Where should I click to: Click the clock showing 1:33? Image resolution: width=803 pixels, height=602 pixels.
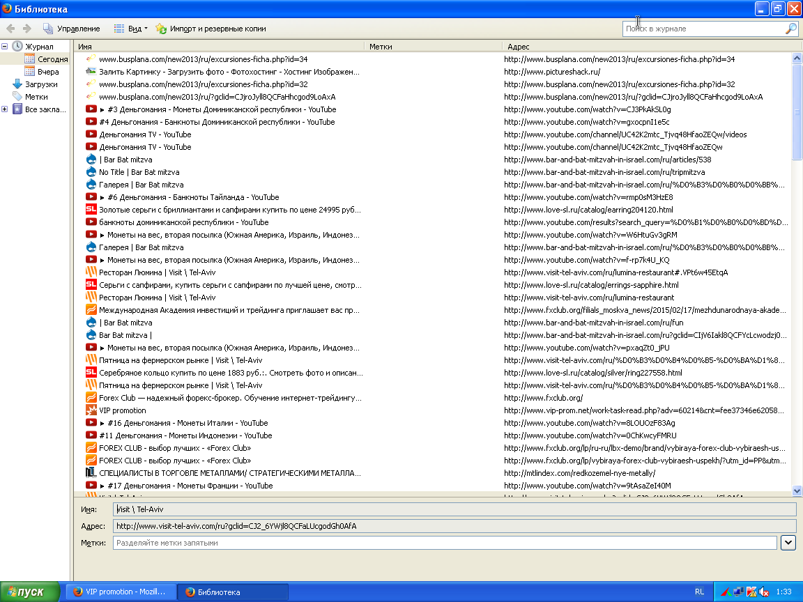(783, 592)
